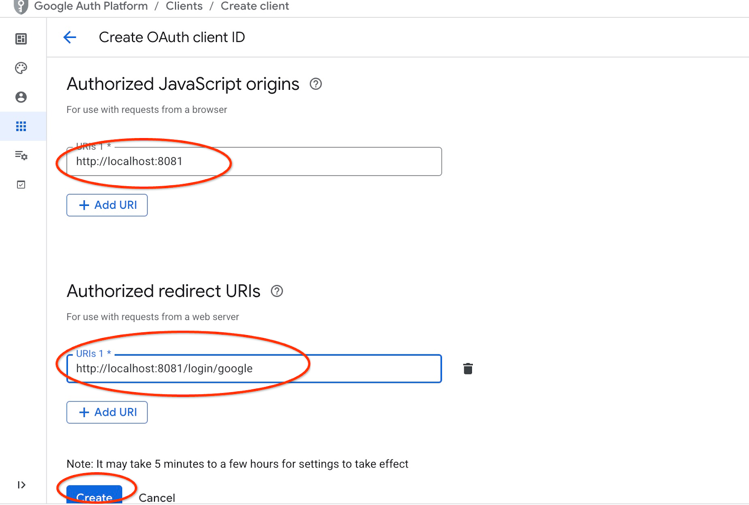Cancel the OAuth client creation

click(157, 498)
